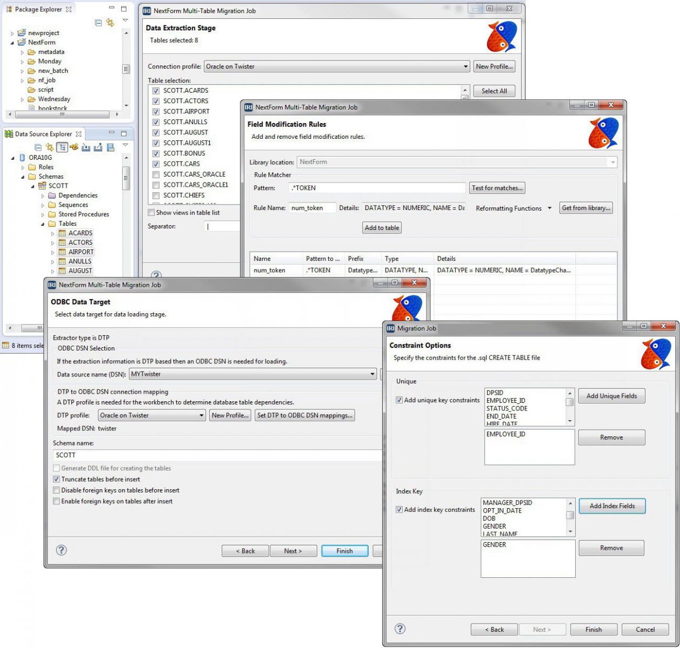Toggle Add unique key constraints
Screen dimensions: 680x648
point(399,400)
